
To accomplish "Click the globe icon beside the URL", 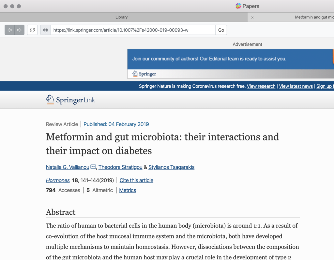I will pos(46,30).
